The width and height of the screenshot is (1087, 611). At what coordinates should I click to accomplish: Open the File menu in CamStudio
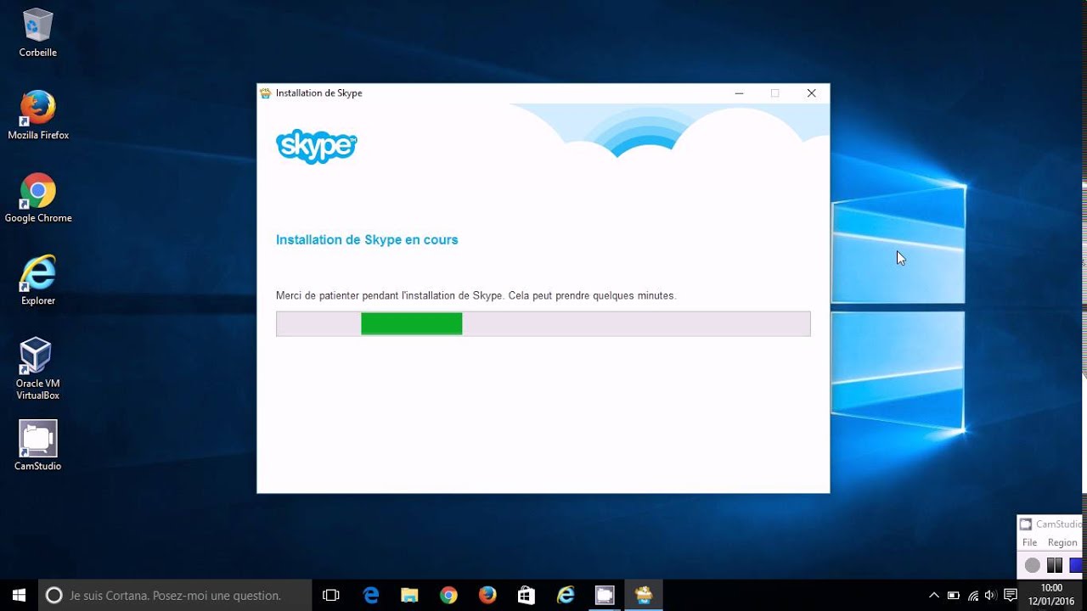pos(1029,542)
